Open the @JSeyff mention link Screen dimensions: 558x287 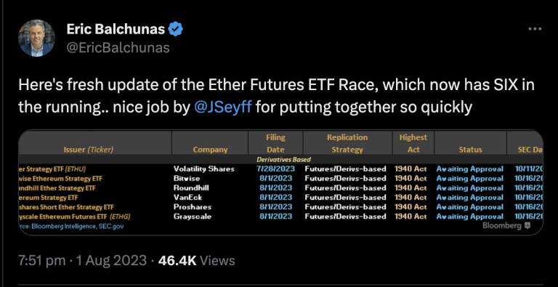click(x=224, y=107)
